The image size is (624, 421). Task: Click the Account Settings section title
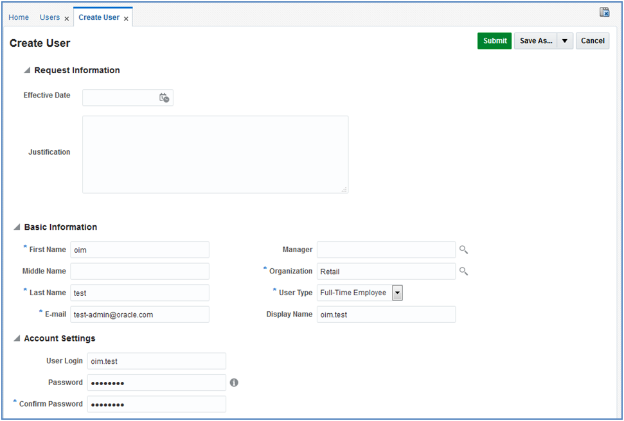pos(60,338)
